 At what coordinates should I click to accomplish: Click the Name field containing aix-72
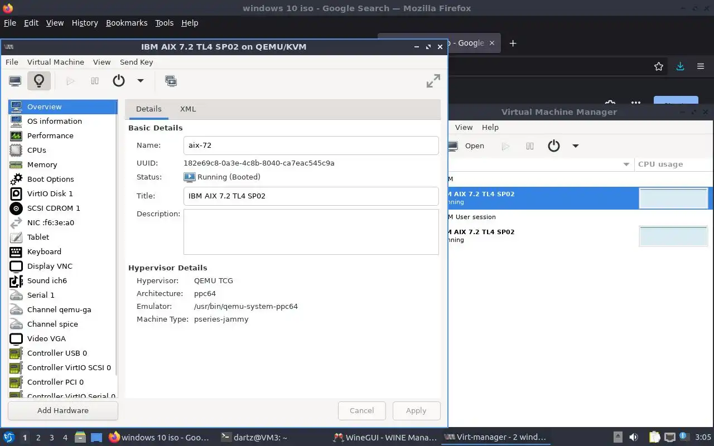click(x=311, y=145)
